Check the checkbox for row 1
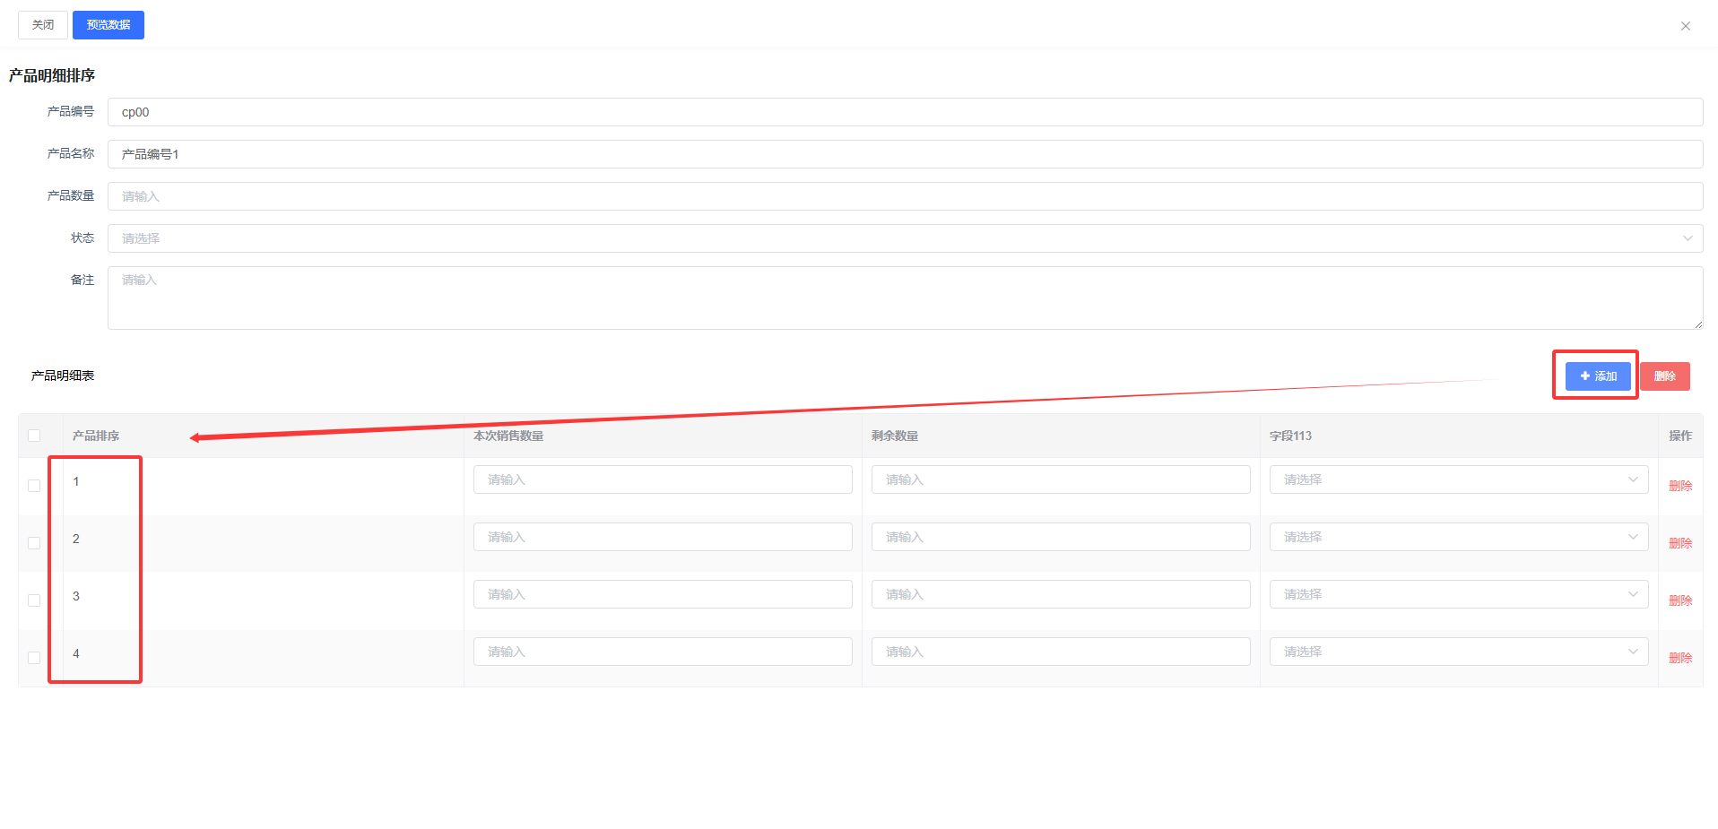This screenshot has height=829, width=1718. click(34, 486)
